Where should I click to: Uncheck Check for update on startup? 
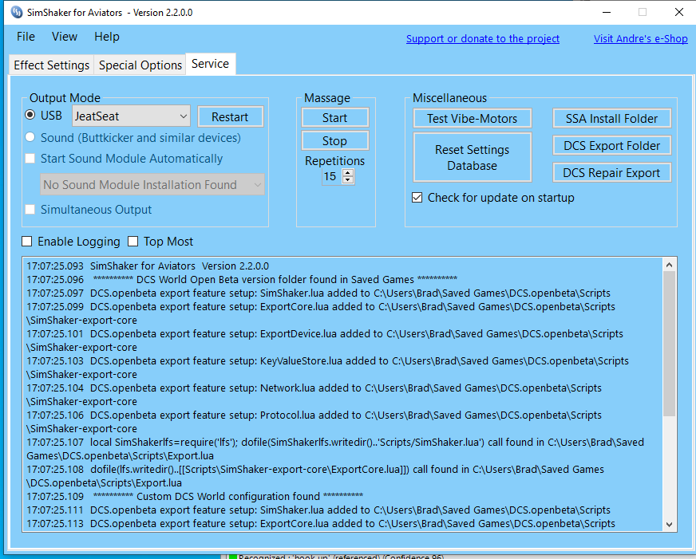click(x=417, y=197)
